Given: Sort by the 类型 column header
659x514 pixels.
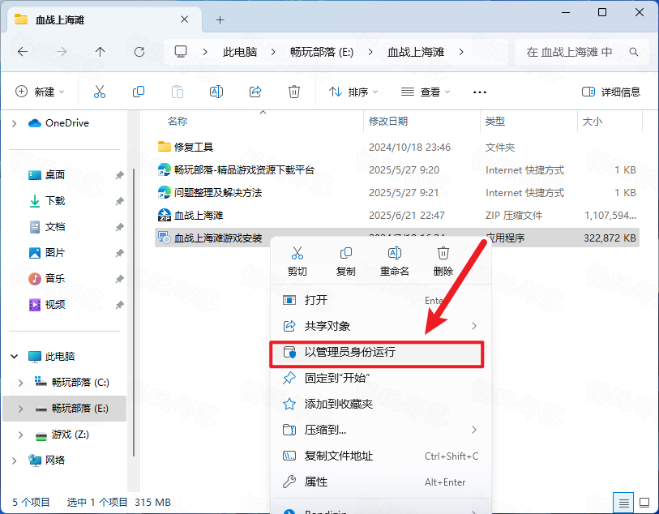Looking at the screenshot, I should [494, 122].
